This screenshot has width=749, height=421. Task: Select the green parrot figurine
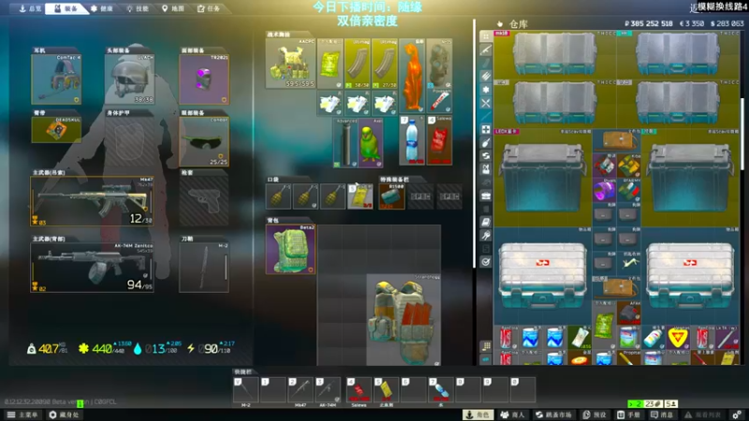370,143
